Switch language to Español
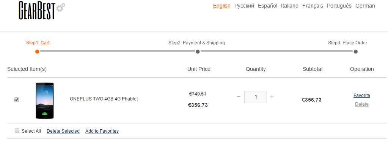 (x=267, y=6)
